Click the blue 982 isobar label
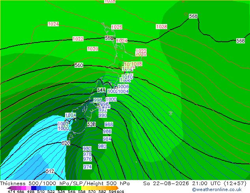The height and width of the screenshot is (193, 250). (103, 146)
